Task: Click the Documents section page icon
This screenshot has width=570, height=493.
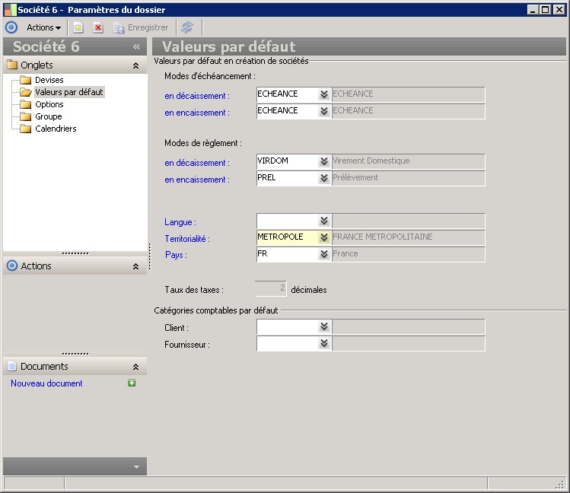Action: [x=12, y=366]
